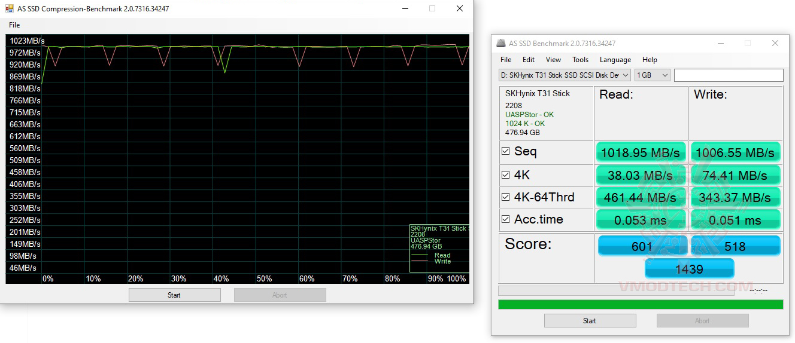The width and height of the screenshot is (795, 343).
Task: Toggle the Seq test checkbox
Action: (x=506, y=151)
